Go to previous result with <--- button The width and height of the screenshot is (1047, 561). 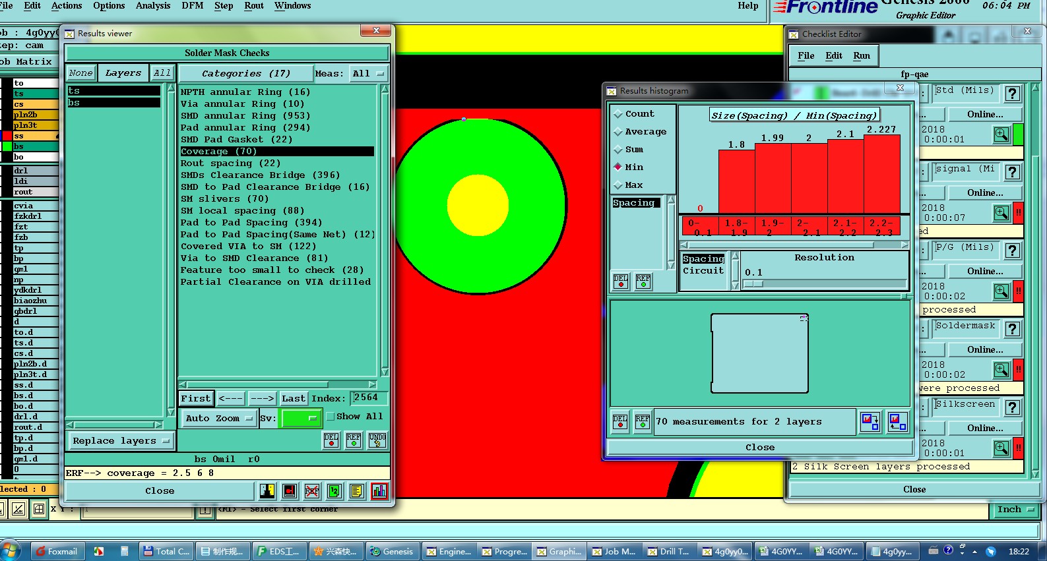tap(231, 399)
